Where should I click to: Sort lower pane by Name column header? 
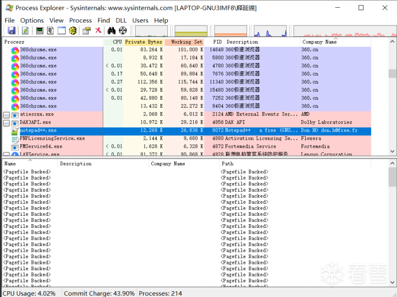click(x=30, y=163)
